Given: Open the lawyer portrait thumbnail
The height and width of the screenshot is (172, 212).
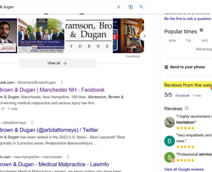Looking at the screenshot, I should click(9, 36).
